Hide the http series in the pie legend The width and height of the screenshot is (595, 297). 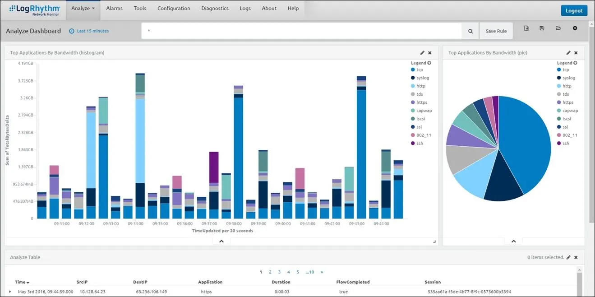567,86
